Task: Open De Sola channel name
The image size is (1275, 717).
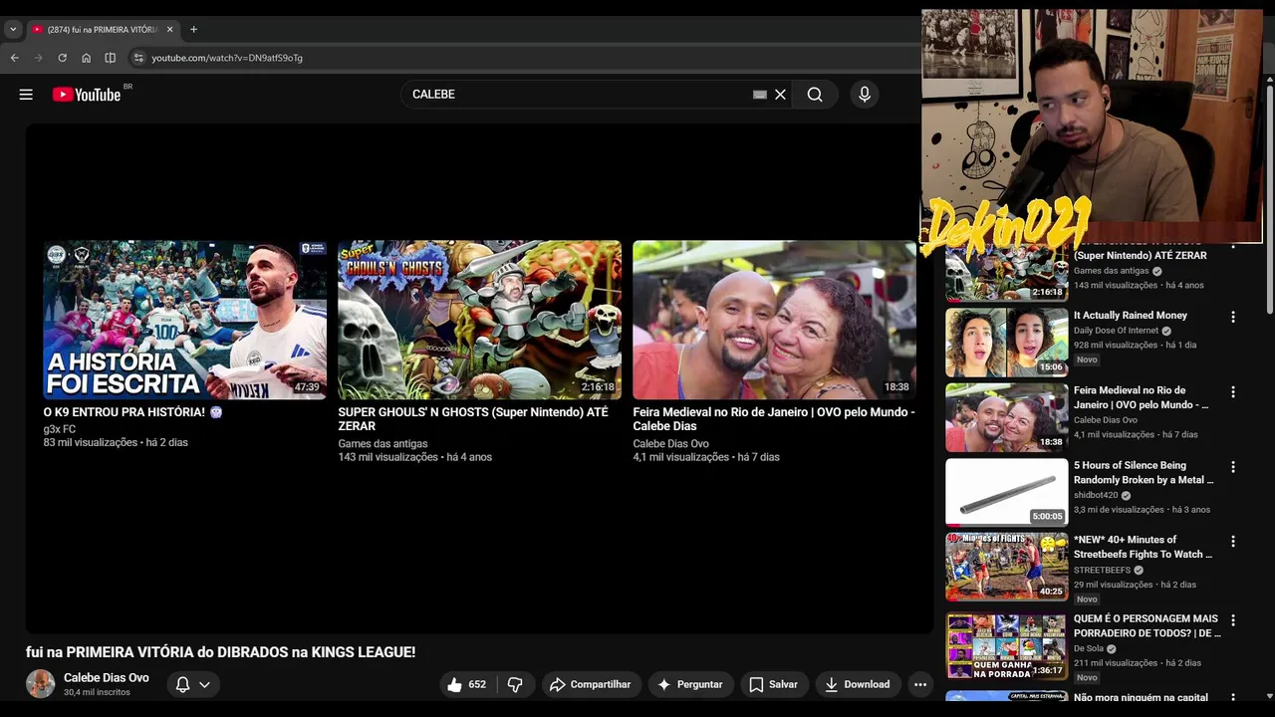Action: (1089, 648)
